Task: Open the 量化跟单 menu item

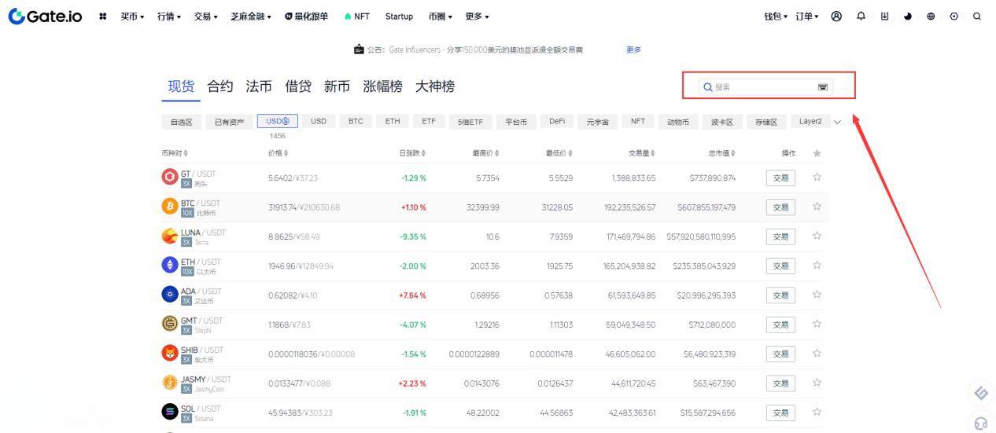Action: click(306, 17)
